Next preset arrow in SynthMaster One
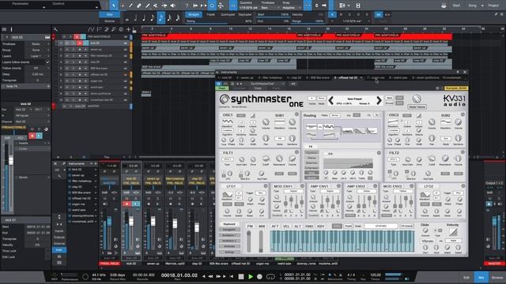Screen dimensions: 506x284 pyautogui.click(x=379, y=100)
